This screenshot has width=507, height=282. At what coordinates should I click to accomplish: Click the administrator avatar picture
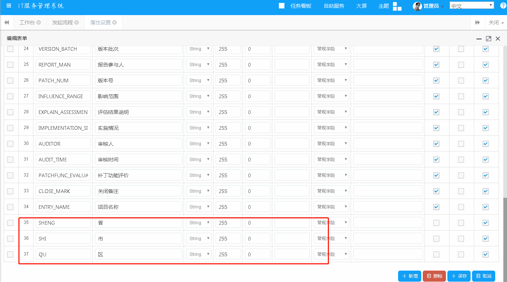417,6
